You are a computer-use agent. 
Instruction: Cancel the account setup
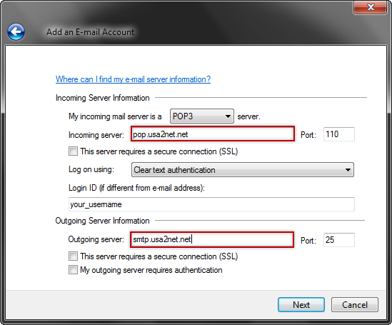tap(355, 305)
